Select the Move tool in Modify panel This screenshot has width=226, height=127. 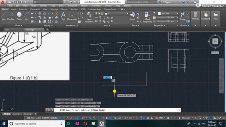pos(40,13)
